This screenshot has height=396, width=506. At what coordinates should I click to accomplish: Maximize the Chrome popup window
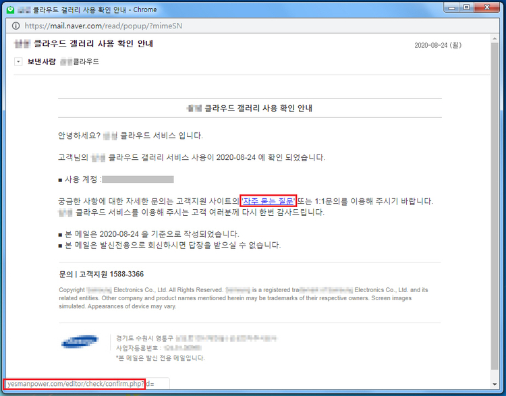[x=467, y=7]
